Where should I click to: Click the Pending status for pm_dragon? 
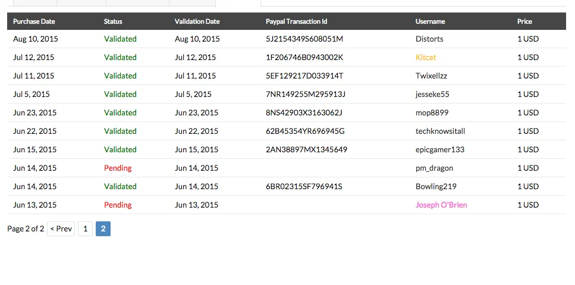click(x=118, y=168)
